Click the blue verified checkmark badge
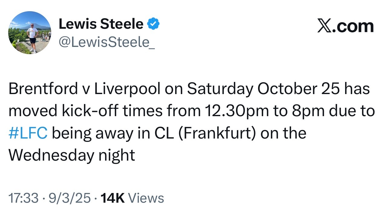 153,24
